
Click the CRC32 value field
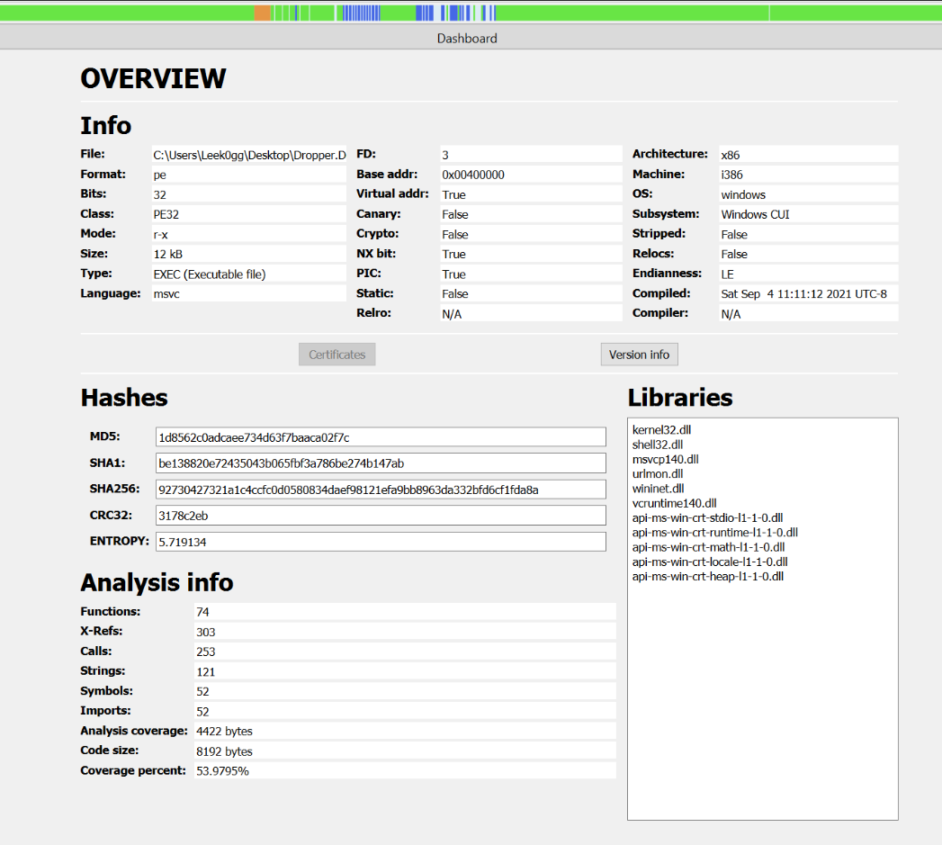(x=380, y=516)
